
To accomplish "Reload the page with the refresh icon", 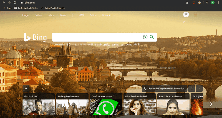I will 15,2.
